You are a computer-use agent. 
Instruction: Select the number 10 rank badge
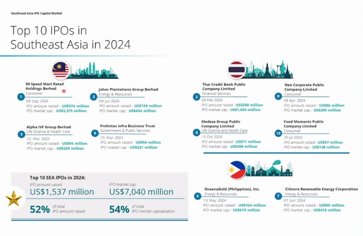coord(278,132)
